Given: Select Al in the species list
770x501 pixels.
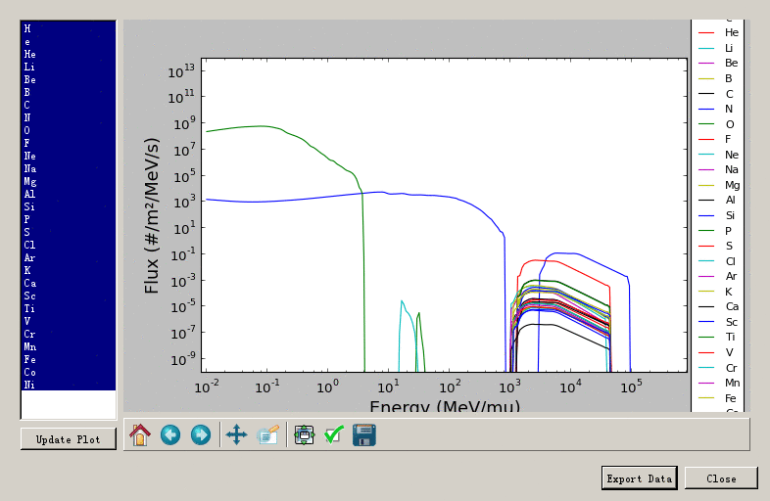Looking at the screenshot, I should [x=69, y=195].
